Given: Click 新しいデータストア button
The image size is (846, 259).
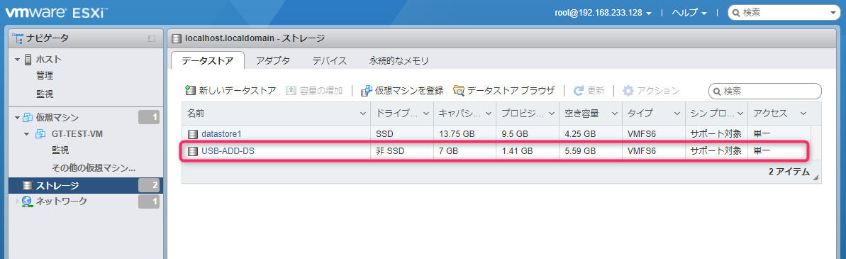Looking at the screenshot, I should (230, 91).
